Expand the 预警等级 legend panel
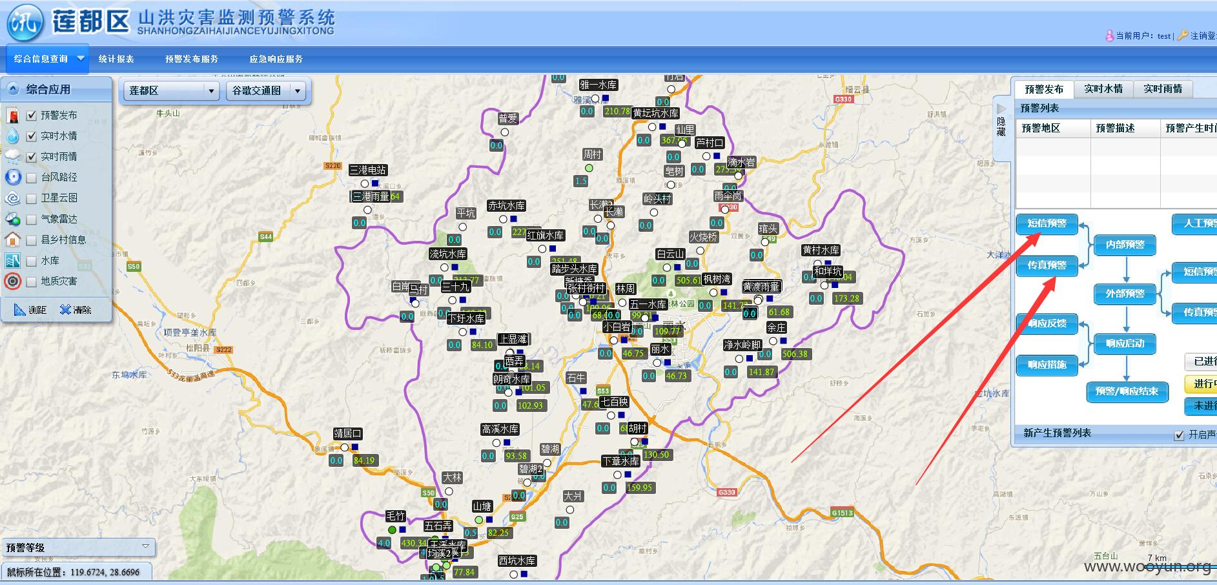 pyautogui.click(x=145, y=546)
